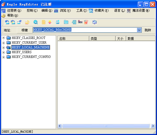Click the notepad toolbar icon before Hex
The width and height of the screenshot is (157, 135).
(74, 22)
